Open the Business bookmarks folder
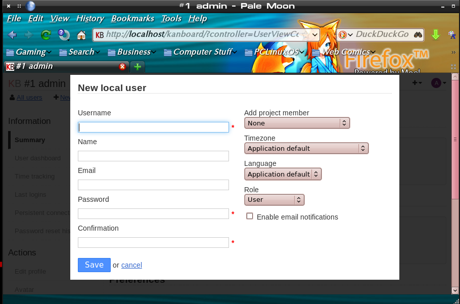The height and width of the screenshot is (304, 460). [x=132, y=52]
